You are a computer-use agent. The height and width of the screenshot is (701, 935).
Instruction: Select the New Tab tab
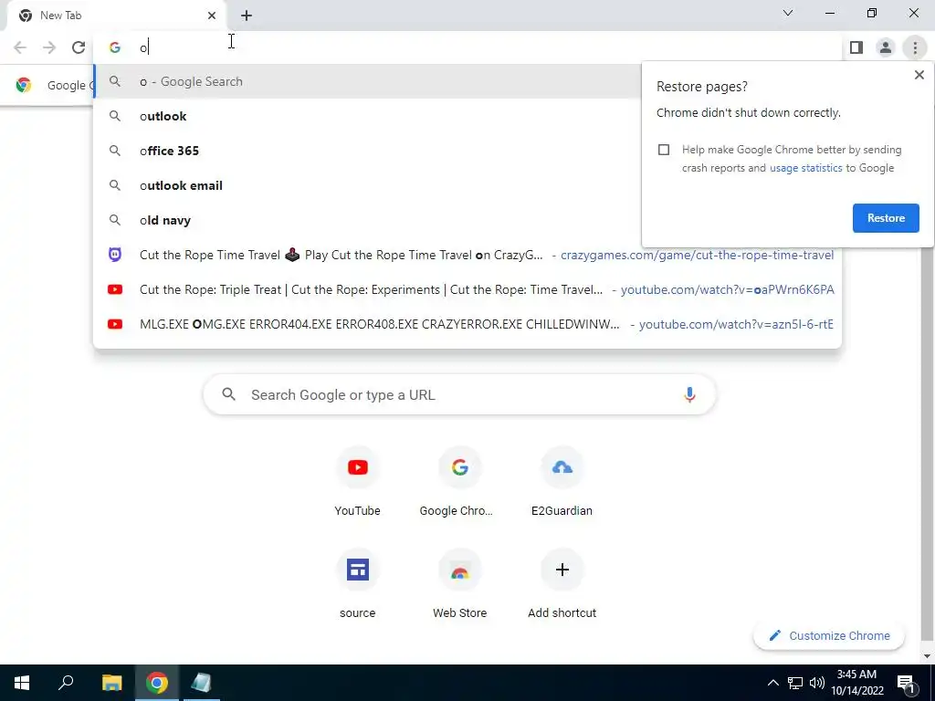click(x=116, y=16)
